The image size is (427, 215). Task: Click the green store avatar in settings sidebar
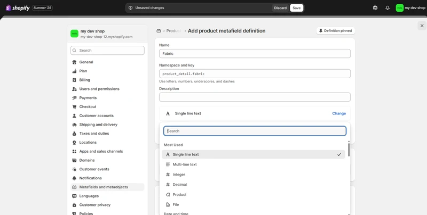(74, 34)
